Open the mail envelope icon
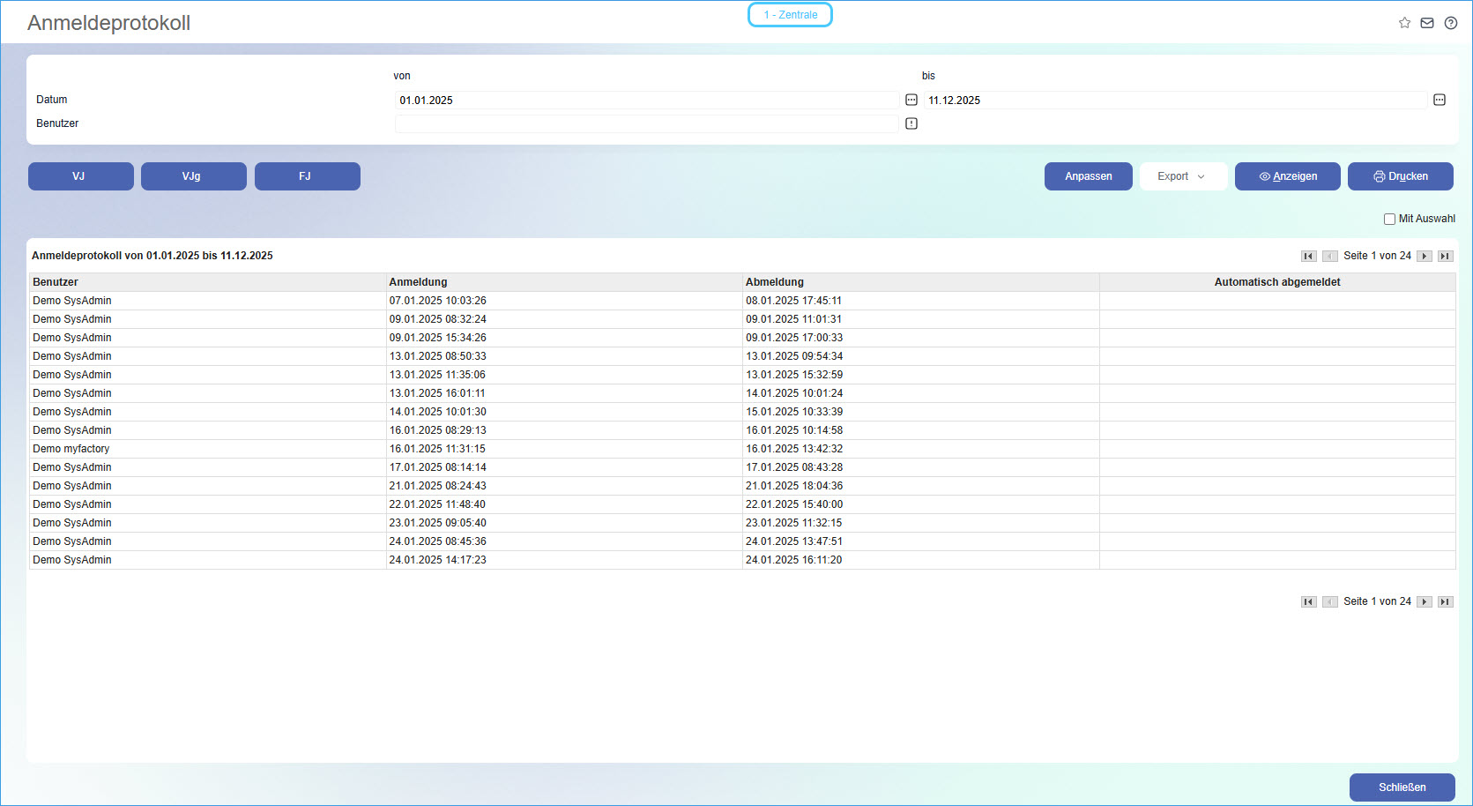This screenshot has width=1473, height=806. 1427,23
